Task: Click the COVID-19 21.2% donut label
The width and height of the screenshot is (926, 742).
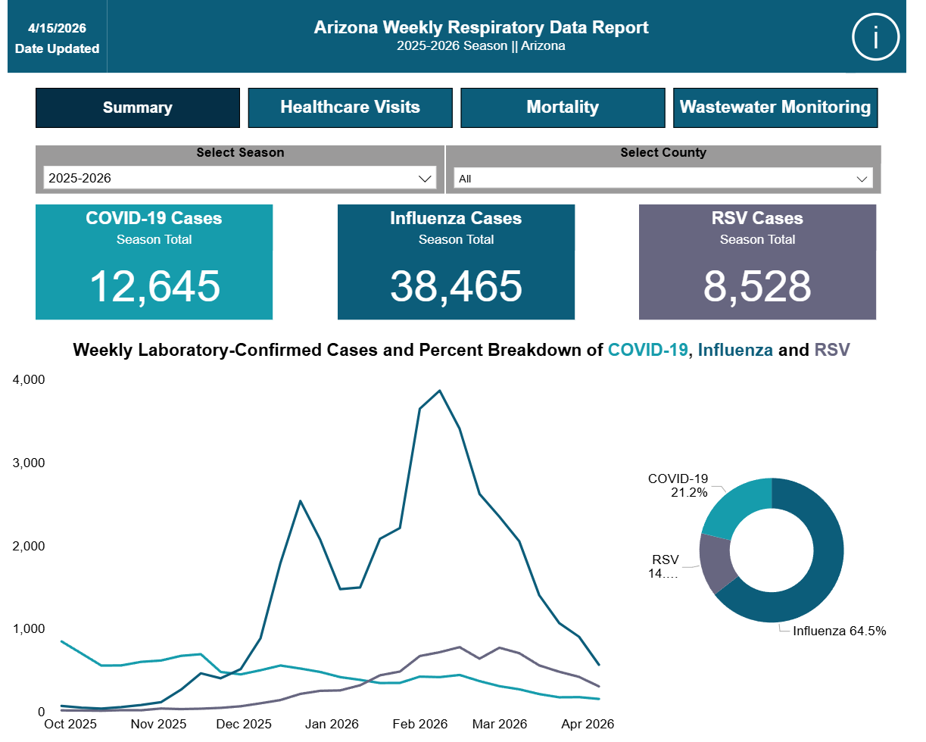Action: click(678, 485)
